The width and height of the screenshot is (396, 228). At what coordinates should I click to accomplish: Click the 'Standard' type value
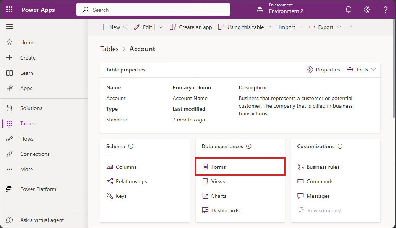pos(117,120)
